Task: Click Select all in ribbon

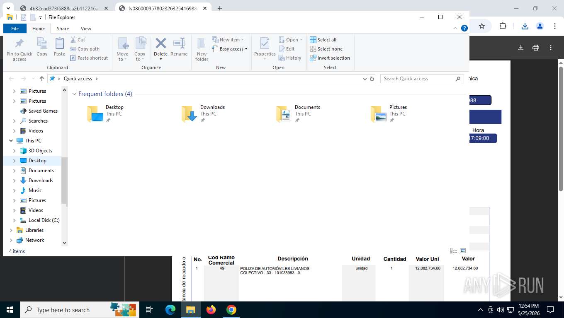Action: [x=323, y=40]
